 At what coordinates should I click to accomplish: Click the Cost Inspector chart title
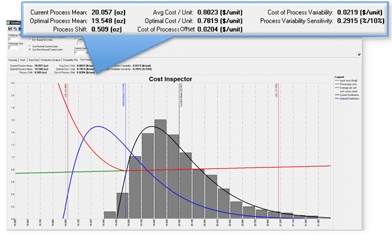tap(170, 79)
